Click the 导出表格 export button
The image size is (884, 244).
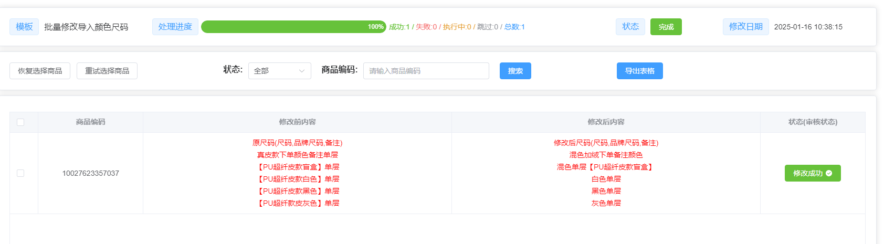click(639, 71)
